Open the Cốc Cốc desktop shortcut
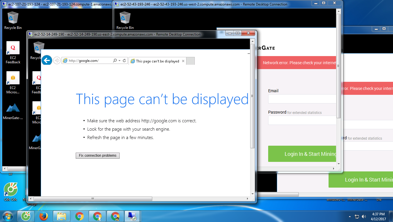This screenshot has width=393, height=222. click(x=11, y=191)
